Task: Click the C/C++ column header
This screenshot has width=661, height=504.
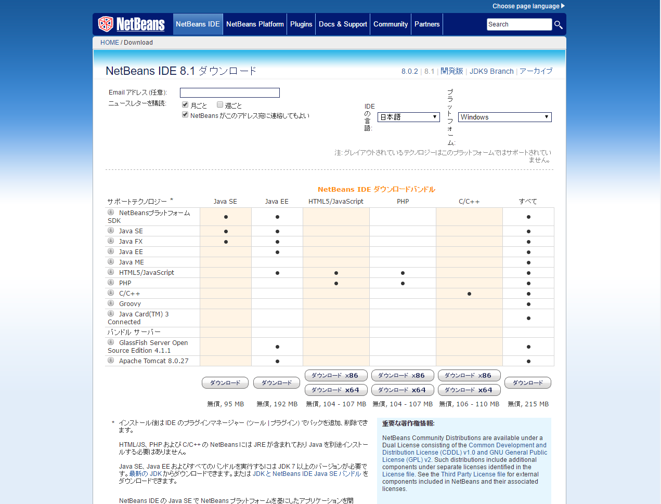Action: [x=469, y=202]
